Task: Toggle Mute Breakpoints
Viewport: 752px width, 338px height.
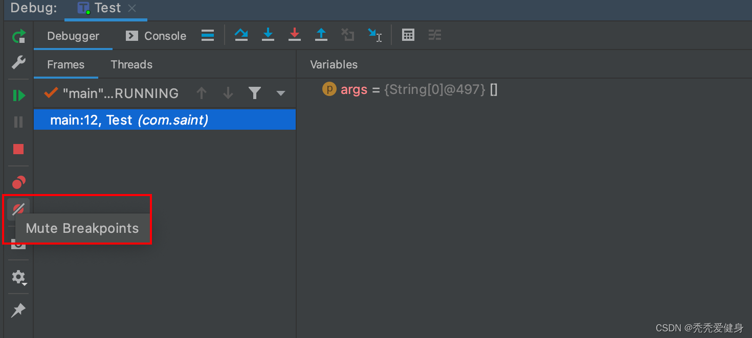Action: [x=18, y=209]
